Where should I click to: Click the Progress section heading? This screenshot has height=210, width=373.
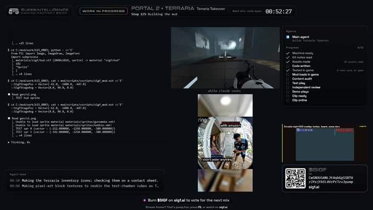tap(292, 48)
